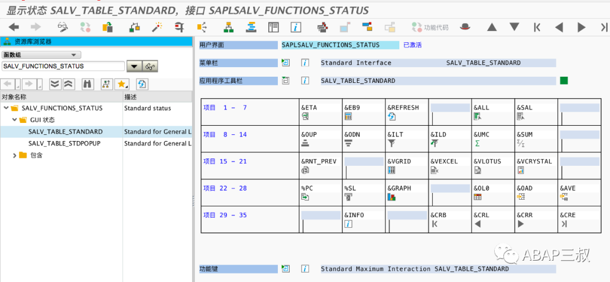
Task: Select the &RNT_PREV print preview cell
Action: 321,165
